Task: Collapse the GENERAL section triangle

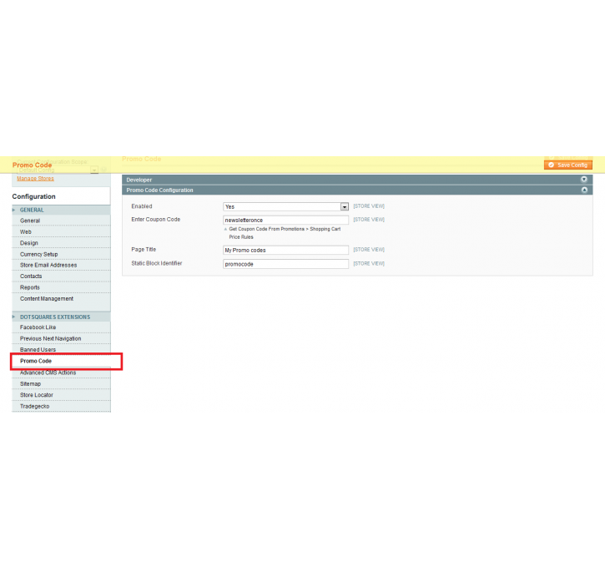Action: [14, 210]
